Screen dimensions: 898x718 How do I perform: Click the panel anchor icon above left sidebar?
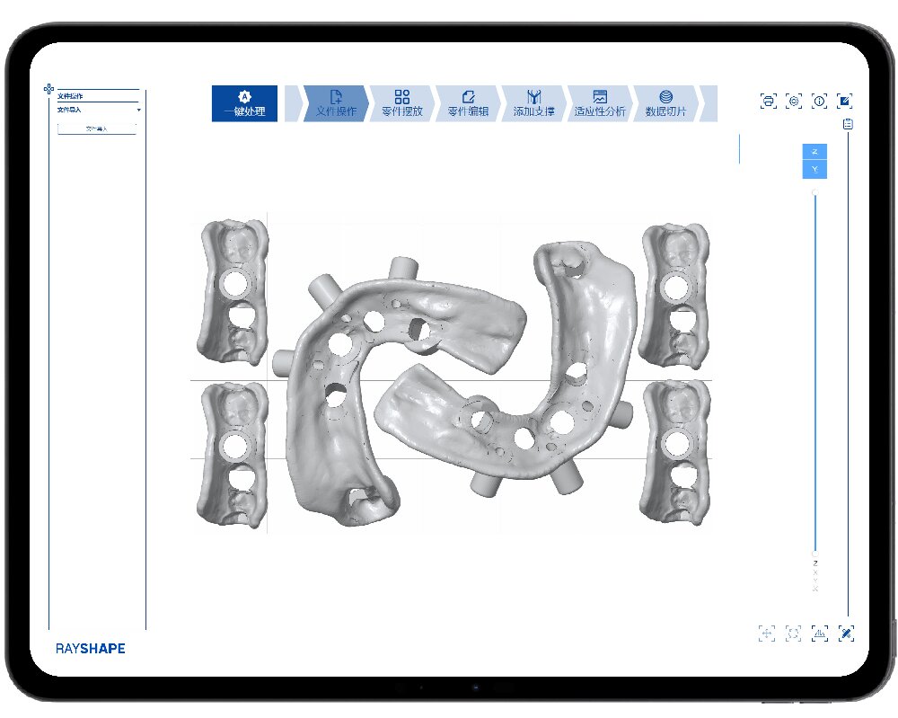(x=48, y=89)
